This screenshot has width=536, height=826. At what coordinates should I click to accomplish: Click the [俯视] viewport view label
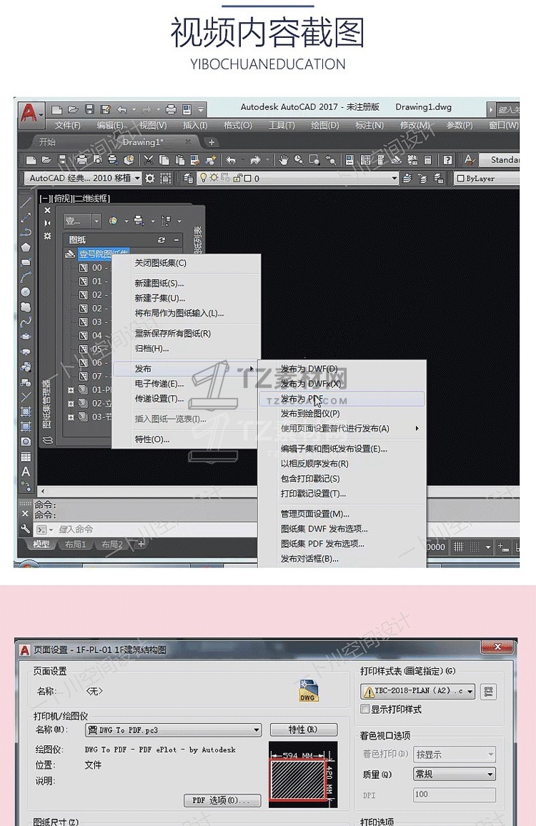point(61,199)
